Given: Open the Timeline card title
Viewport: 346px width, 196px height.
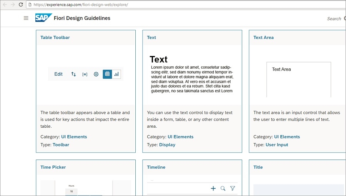Looking at the screenshot, I should click(x=156, y=167).
